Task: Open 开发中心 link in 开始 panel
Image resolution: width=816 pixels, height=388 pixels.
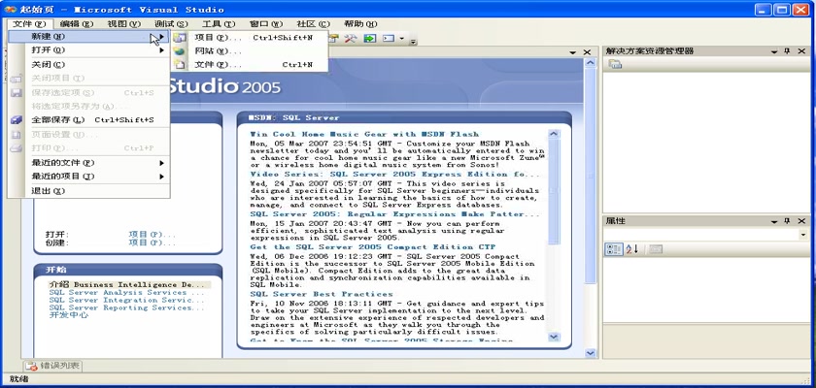Action: pos(69,315)
